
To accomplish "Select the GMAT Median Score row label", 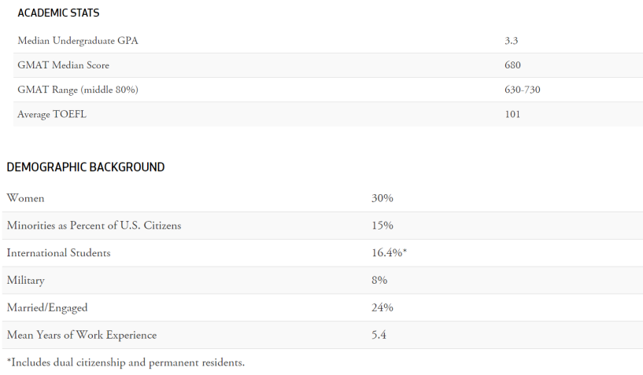I will coord(63,65).
